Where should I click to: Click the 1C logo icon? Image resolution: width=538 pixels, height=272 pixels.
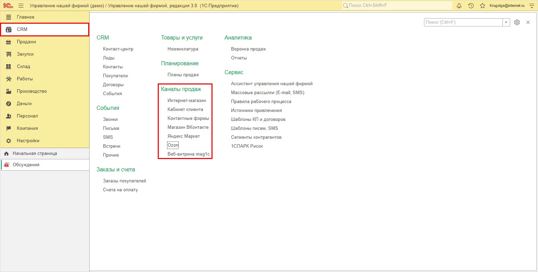pyautogui.click(x=8, y=6)
